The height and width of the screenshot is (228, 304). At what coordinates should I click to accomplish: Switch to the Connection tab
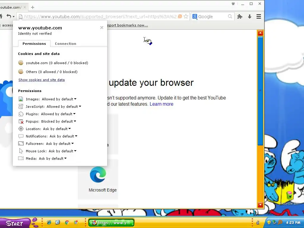[x=66, y=44]
